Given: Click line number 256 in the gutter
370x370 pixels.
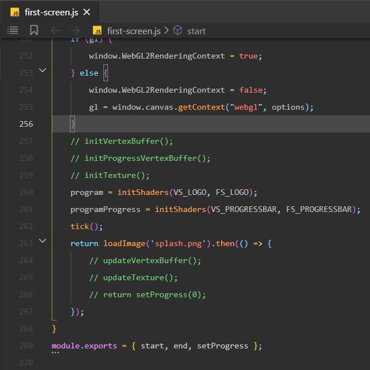Looking at the screenshot, I should click(26, 124).
